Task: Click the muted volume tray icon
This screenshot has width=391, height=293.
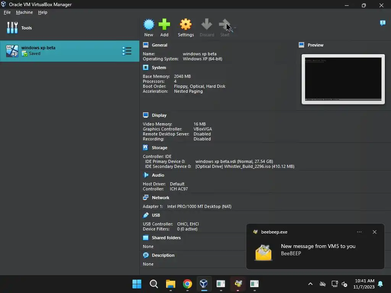Action: (344, 284)
